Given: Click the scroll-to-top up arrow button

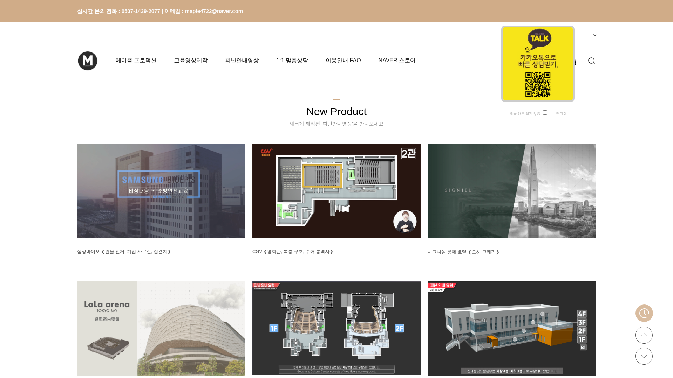Looking at the screenshot, I should [x=644, y=335].
